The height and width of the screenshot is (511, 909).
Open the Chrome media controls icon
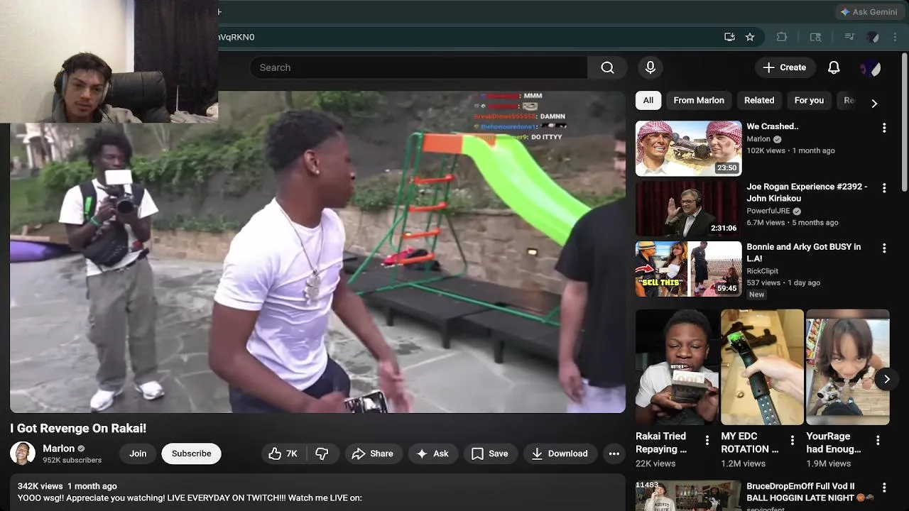point(849,37)
